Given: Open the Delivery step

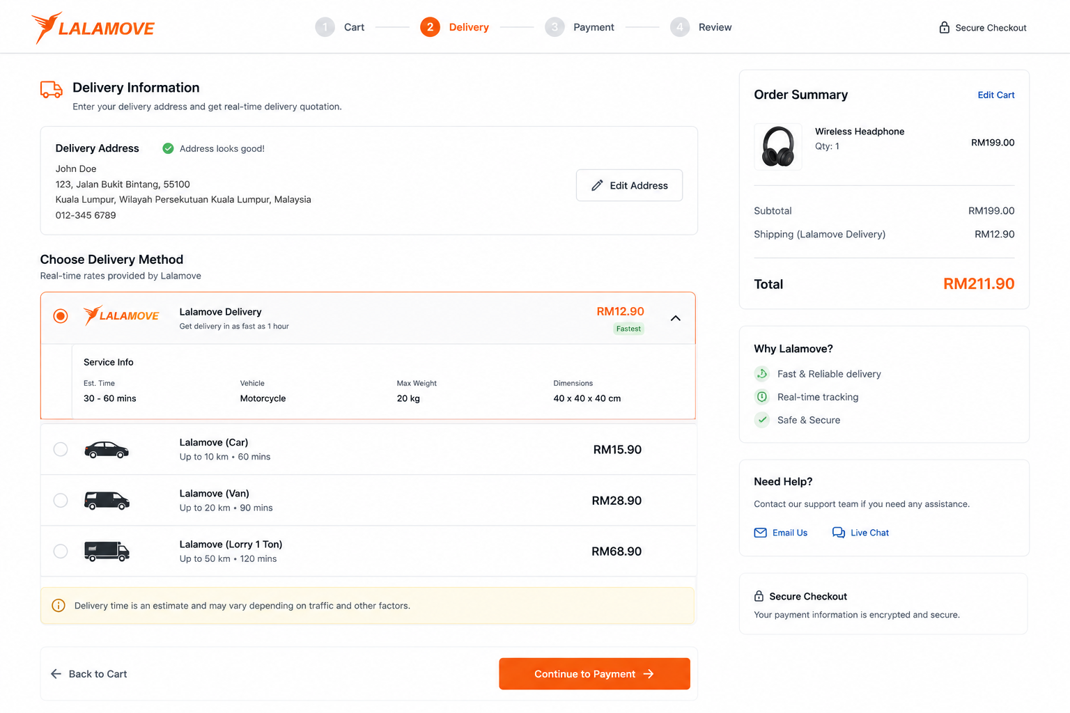Looking at the screenshot, I should tap(454, 27).
